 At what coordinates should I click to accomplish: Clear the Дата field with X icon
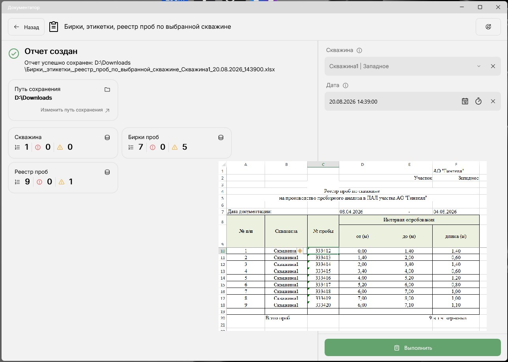pyautogui.click(x=493, y=101)
